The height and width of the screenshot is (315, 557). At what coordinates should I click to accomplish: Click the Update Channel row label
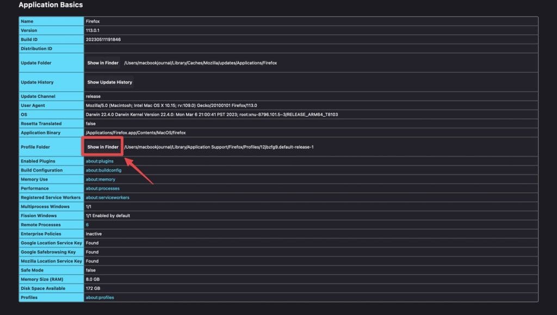click(x=38, y=96)
